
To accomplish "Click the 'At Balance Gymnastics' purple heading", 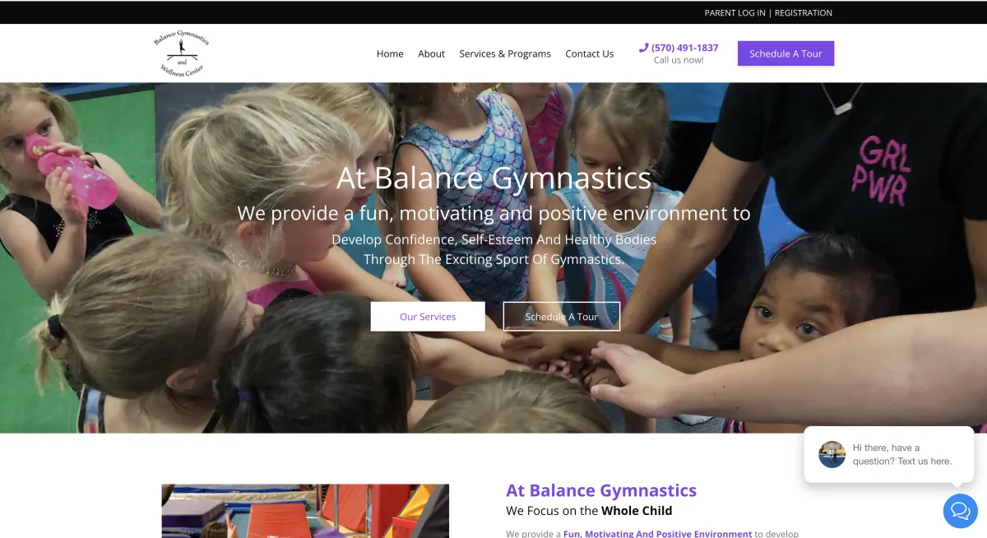I will [601, 490].
